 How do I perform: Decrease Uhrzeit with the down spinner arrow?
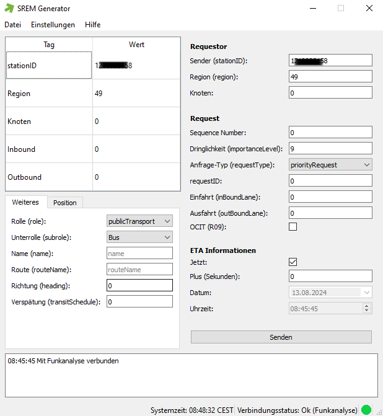pyautogui.click(x=366, y=311)
